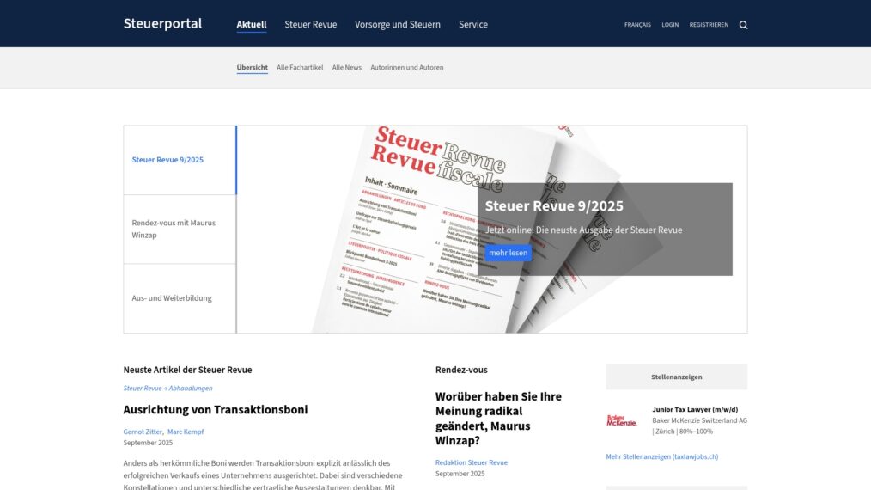
Task: Open author Marc Kempf
Action: coord(186,432)
